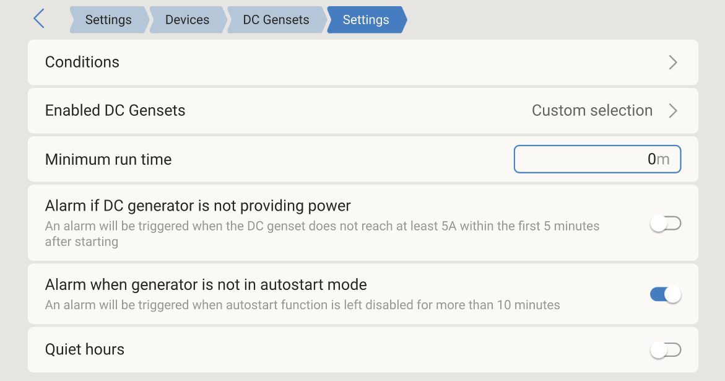Click the Minimum run time label
725x381 pixels.
[108, 159]
